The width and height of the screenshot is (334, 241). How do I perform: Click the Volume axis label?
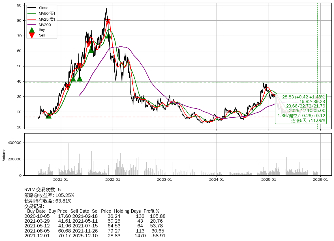coord(4,154)
